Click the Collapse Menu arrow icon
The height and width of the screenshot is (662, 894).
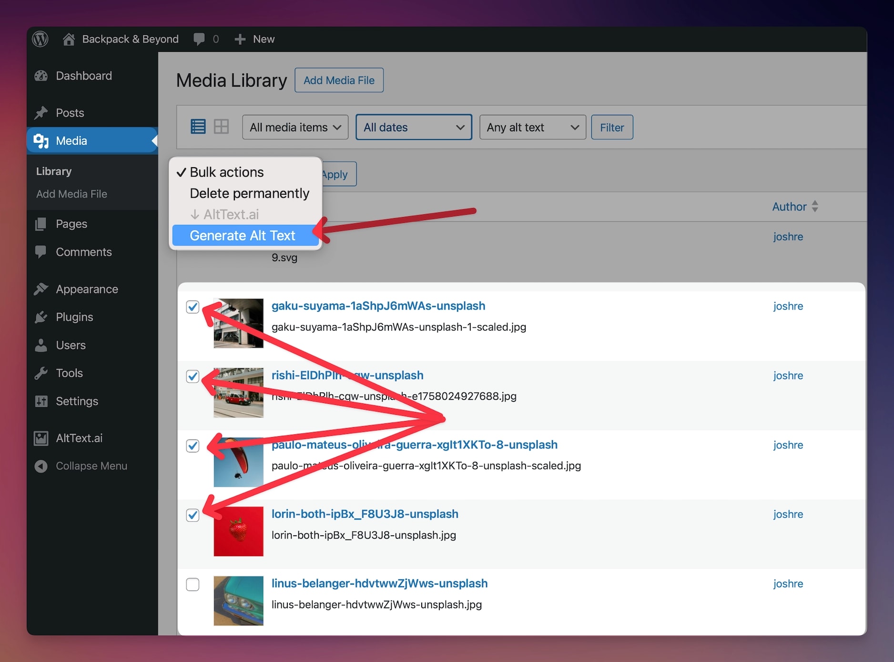41,466
